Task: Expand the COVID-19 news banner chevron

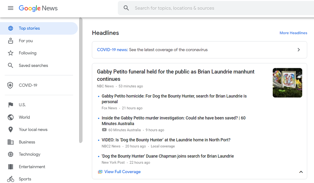Action: click(x=299, y=50)
